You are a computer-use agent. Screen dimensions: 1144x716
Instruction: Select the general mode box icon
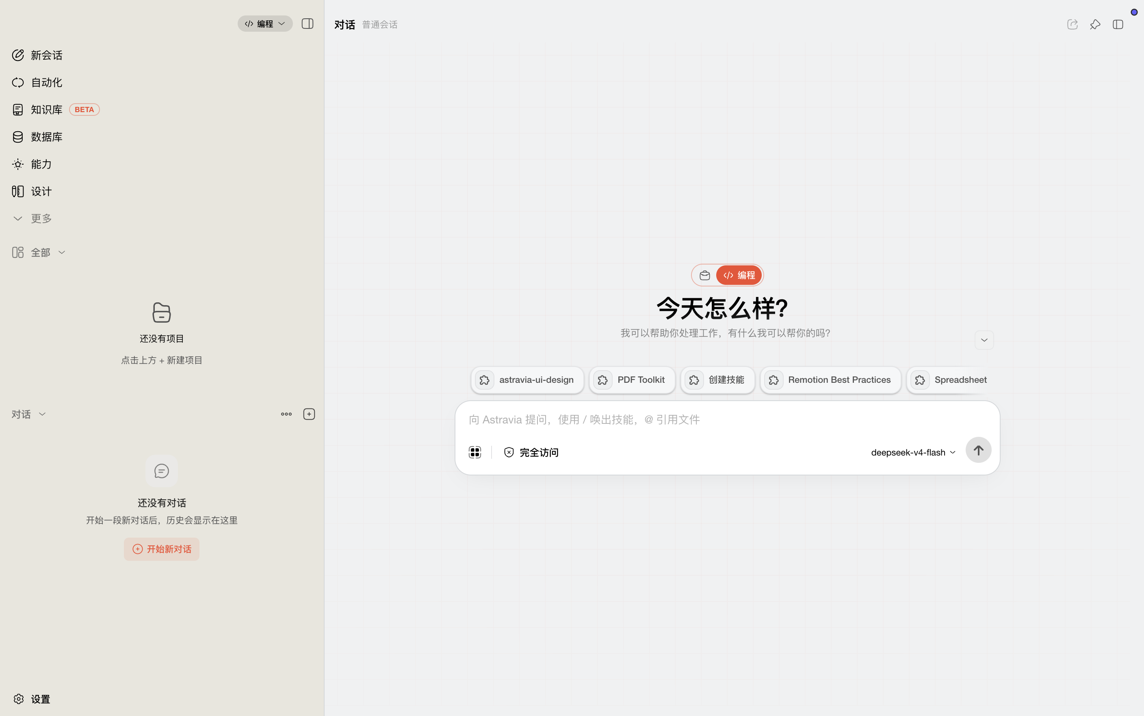705,276
